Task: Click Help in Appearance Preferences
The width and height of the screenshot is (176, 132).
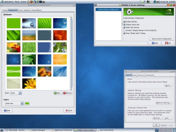Action: pyautogui.click(x=7, y=111)
